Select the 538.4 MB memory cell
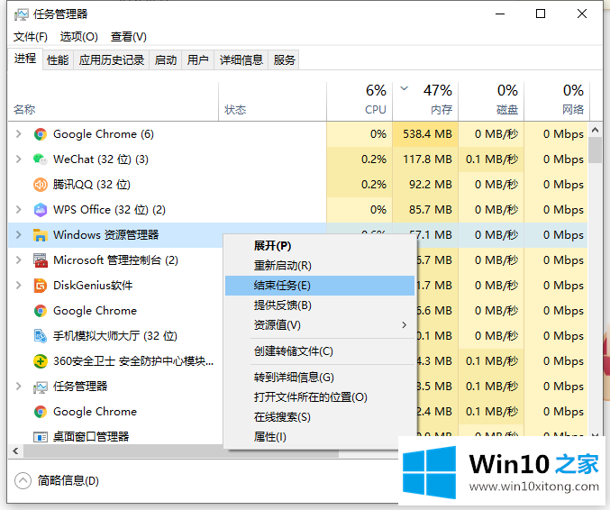Screen dimensions: 610x510 click(x=425, y=134)
